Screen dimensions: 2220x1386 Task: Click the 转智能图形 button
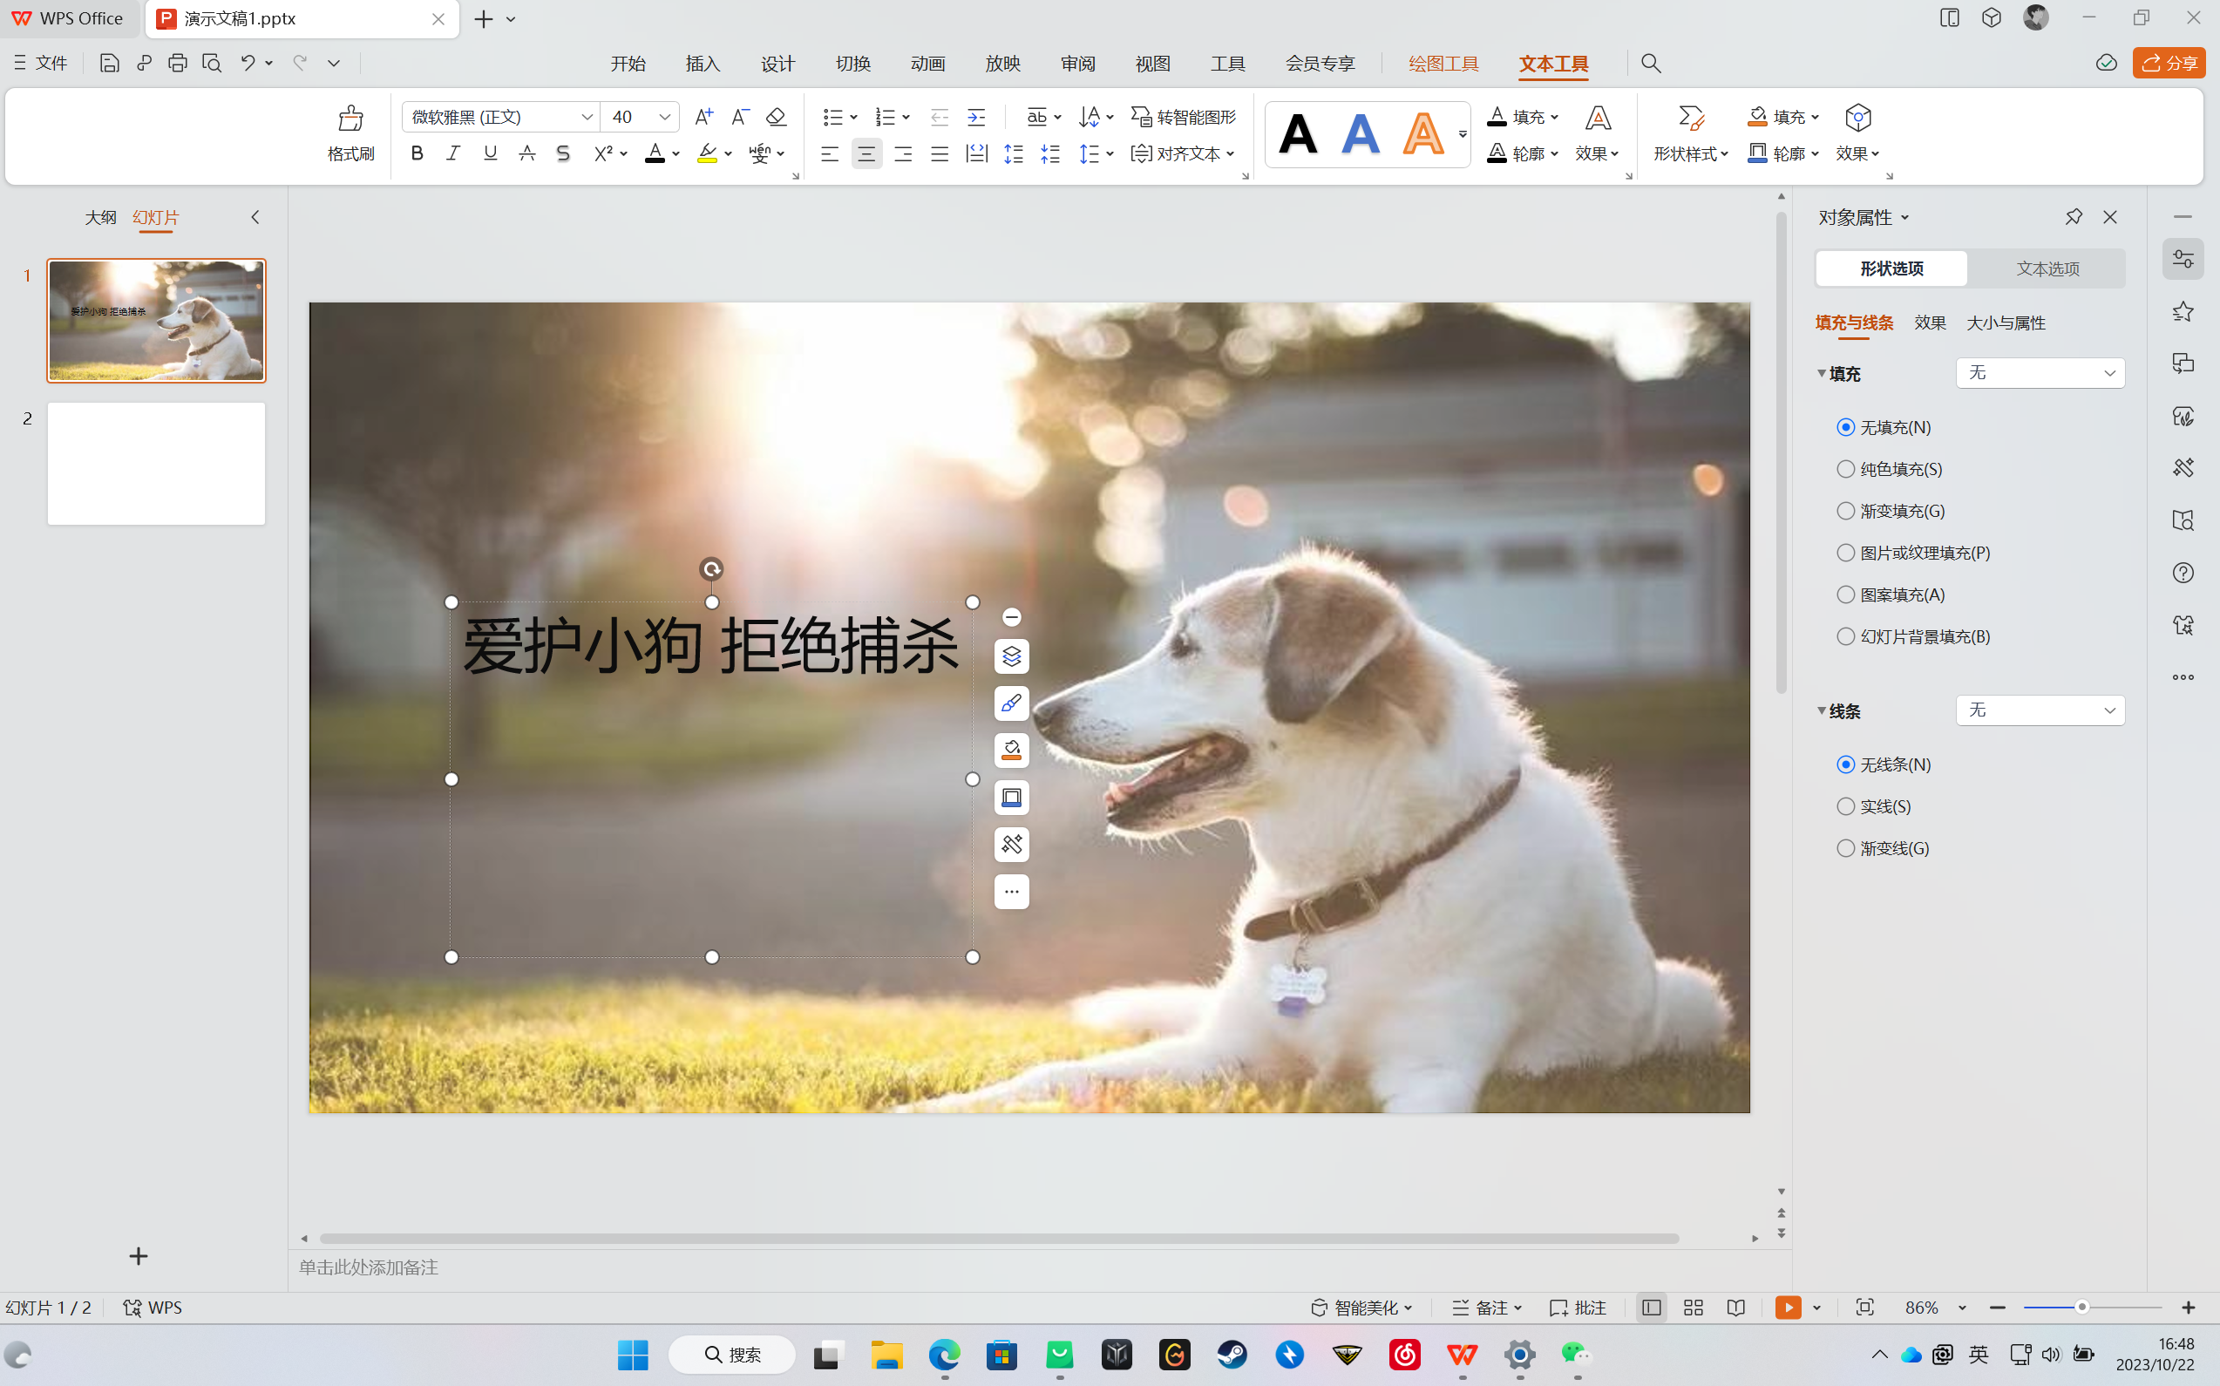pyautogui.click(x=1184, y=117)
